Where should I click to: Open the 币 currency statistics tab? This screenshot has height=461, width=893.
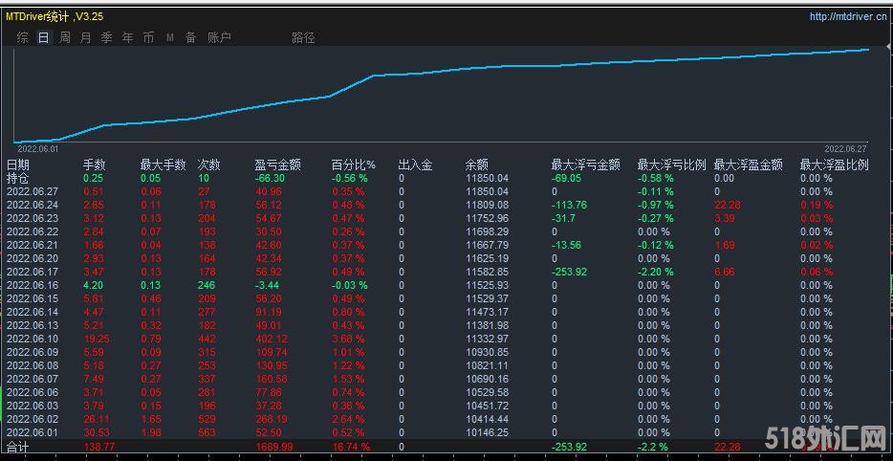tap(148, 38)
